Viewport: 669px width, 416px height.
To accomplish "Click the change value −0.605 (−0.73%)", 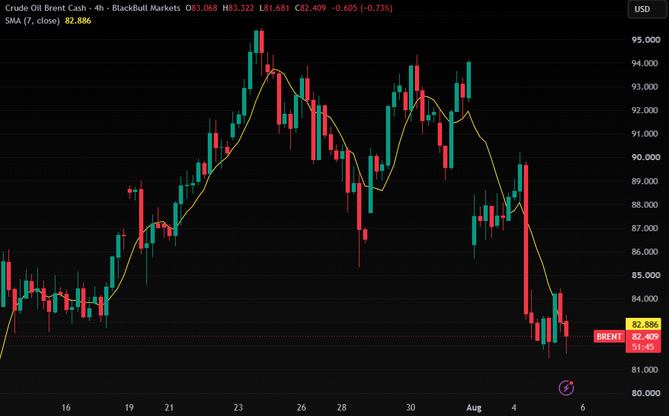I will pyautogui.click(x=363, y=8).
